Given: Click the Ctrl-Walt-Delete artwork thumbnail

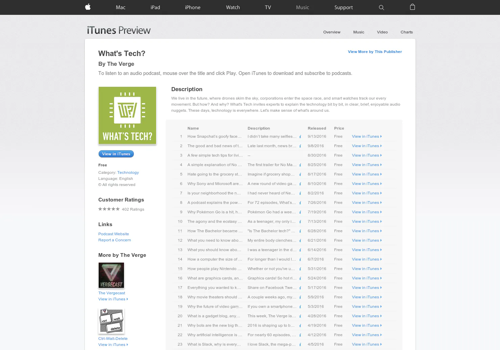Looking at the screenshot, I should 111,321.
